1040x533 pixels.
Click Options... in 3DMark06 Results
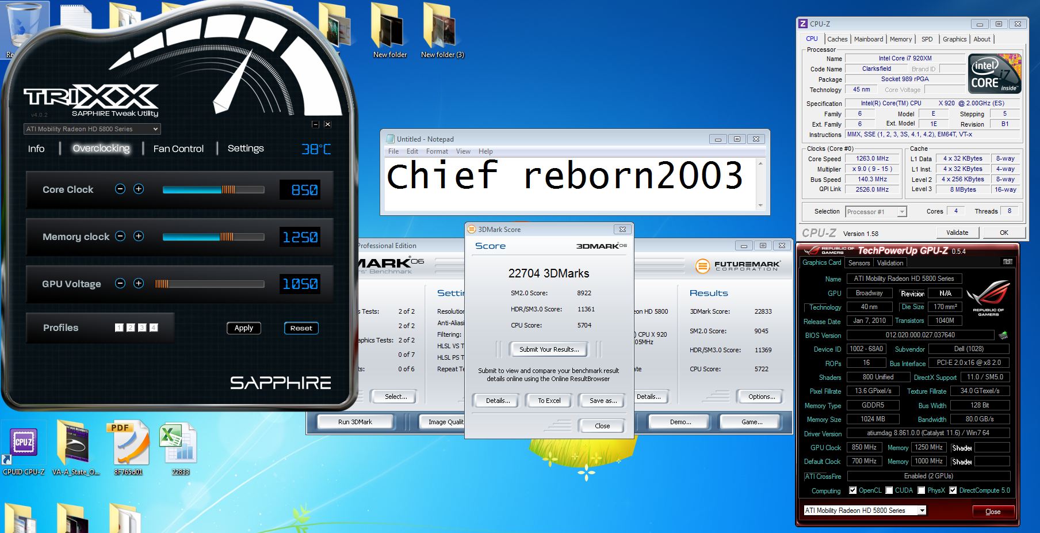(762, 397)
